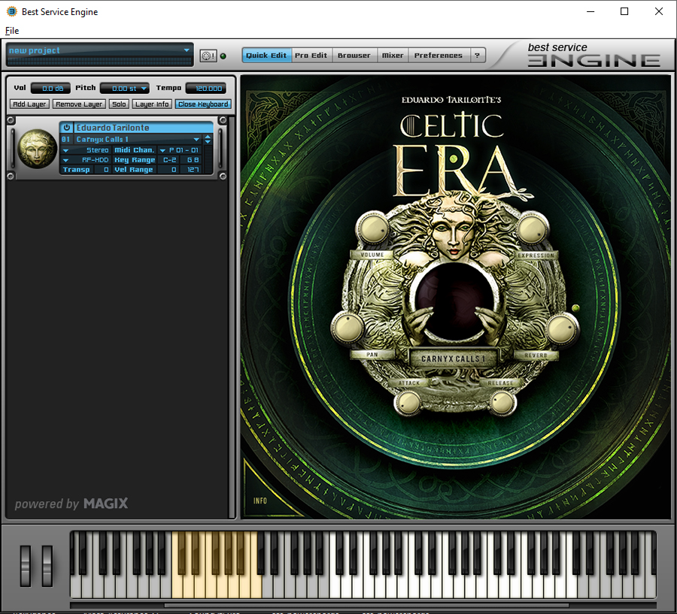Step to next preset with down arrow
Viewport: 677px width, 614px height.
coord(208,142)
